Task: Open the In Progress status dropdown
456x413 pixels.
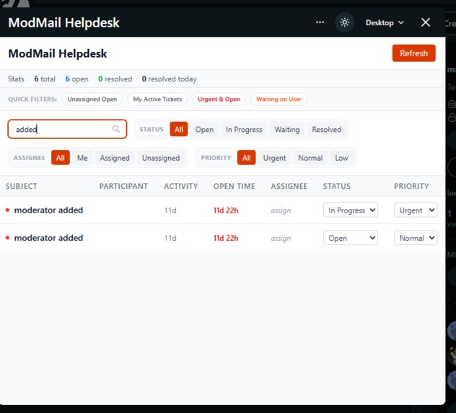Action: [351, 210]
